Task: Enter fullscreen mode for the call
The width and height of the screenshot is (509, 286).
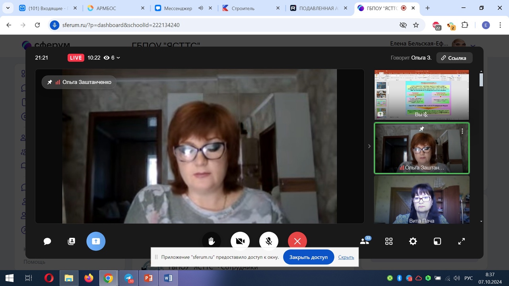Action: (461, 241)
